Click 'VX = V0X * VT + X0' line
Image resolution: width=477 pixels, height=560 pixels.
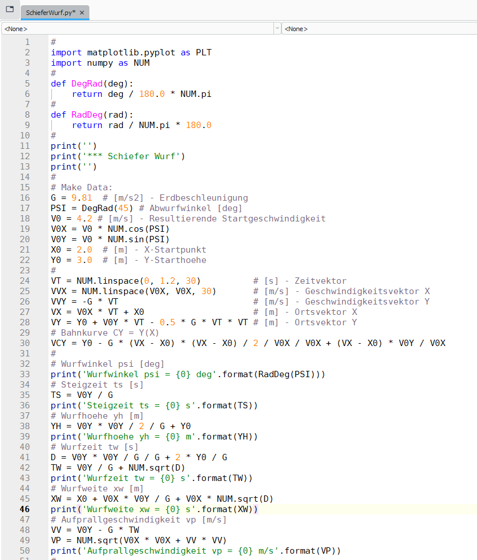click(97, 312)
